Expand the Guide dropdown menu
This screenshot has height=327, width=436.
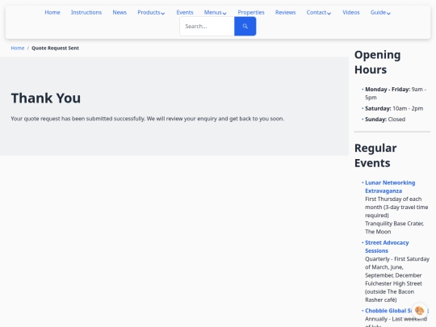pyautogui.click(x=380, y=12)
